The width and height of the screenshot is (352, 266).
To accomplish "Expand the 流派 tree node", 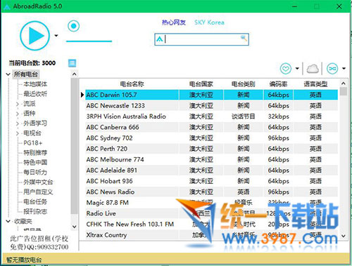I will pos(18,104).
